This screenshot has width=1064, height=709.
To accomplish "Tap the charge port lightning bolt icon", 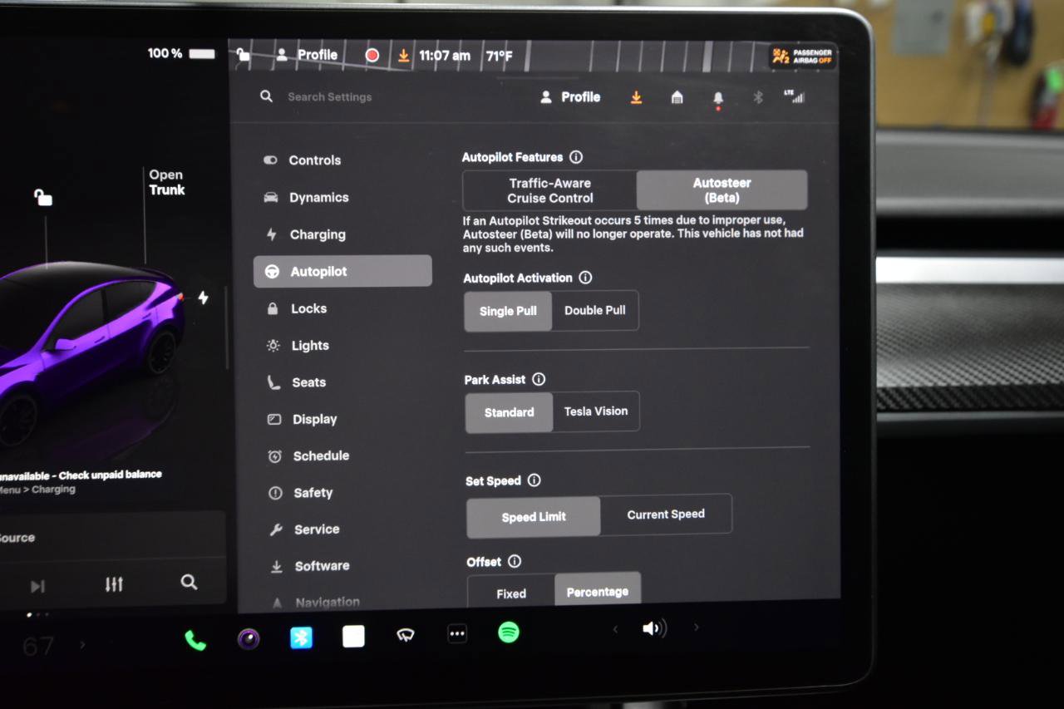I will click(203, 297).
